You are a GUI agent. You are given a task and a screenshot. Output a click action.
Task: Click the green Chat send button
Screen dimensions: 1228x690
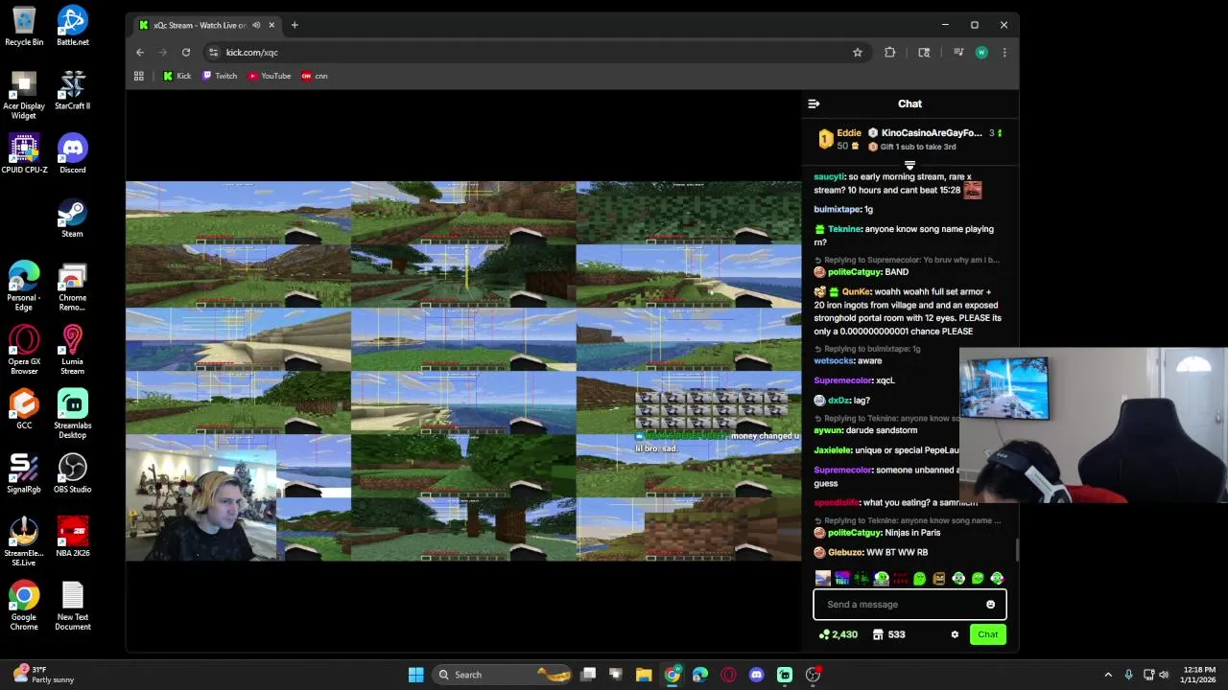[x=987, y=634]
